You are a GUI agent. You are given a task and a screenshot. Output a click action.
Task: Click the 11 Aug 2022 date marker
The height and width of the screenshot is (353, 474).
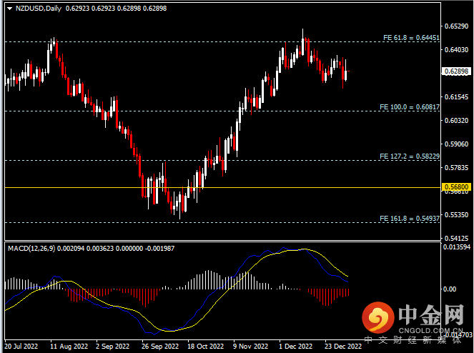68,346
